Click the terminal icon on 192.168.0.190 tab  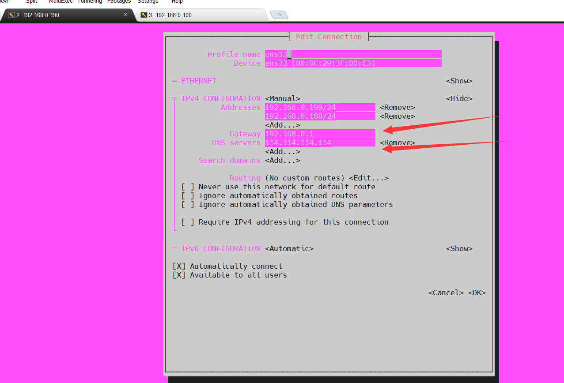pos(11,15)
